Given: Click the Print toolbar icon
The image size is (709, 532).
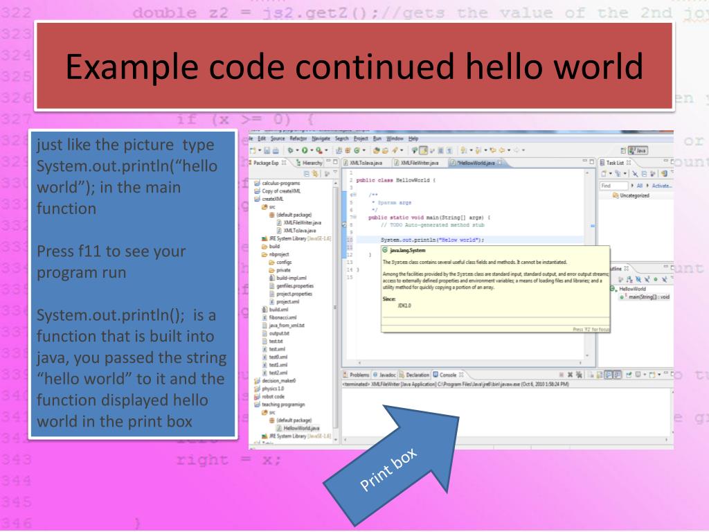Looking at the screenshot, I should (x=276, y=150).
